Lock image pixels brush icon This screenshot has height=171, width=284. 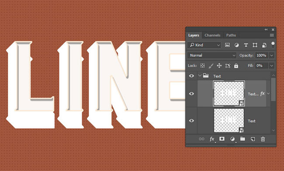click(x=211, y=66)
